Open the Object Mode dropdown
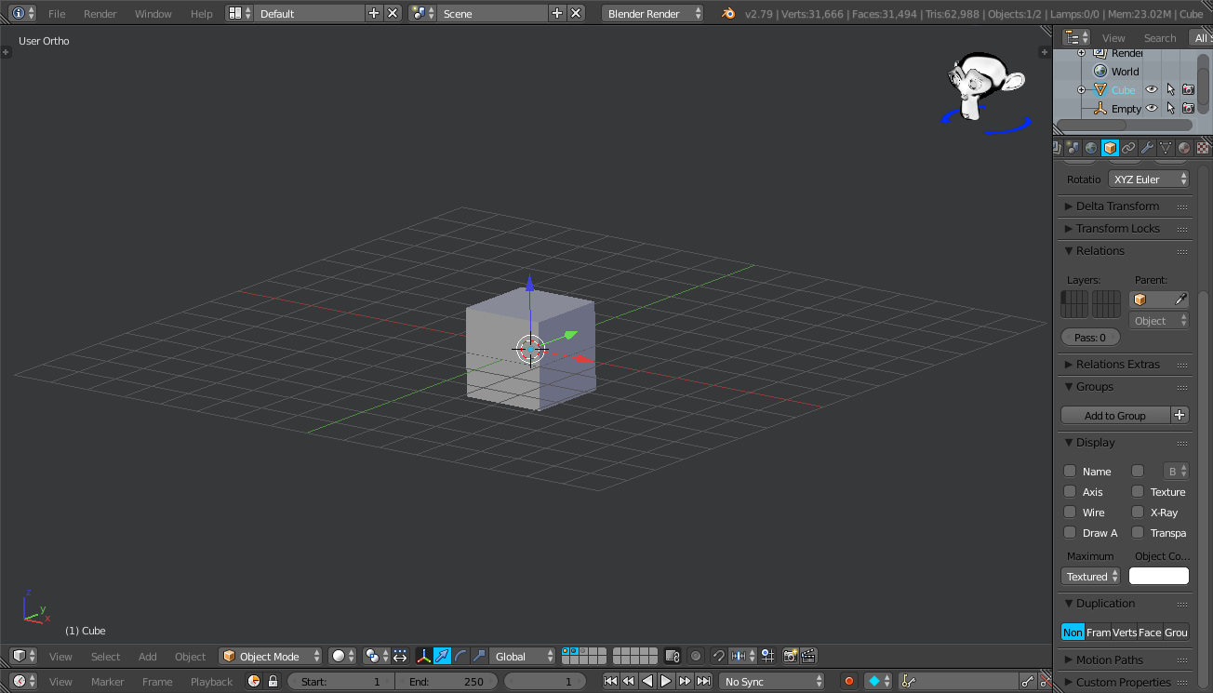 point(271,656)
